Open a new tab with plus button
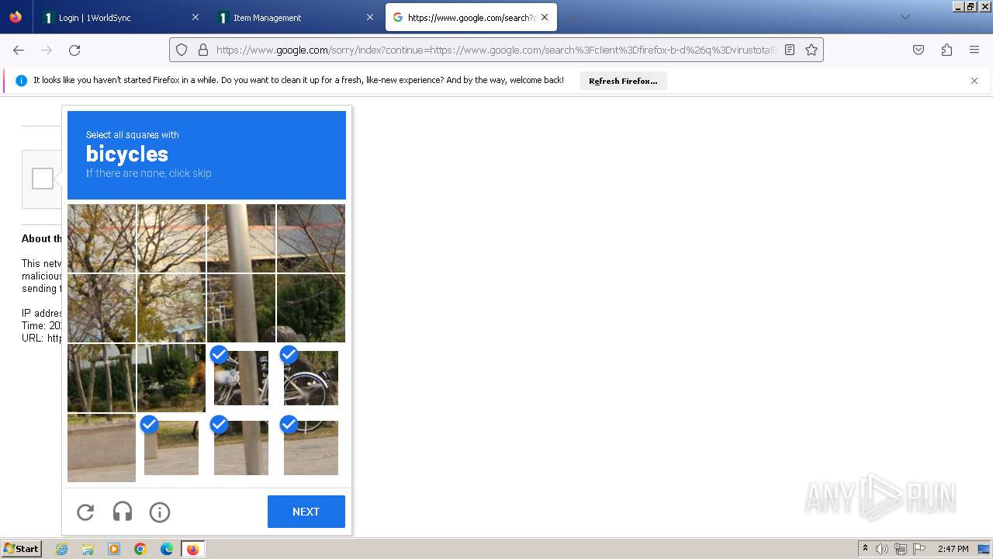Viewport: 993px width, 559px height. click(x=573, y=17)
